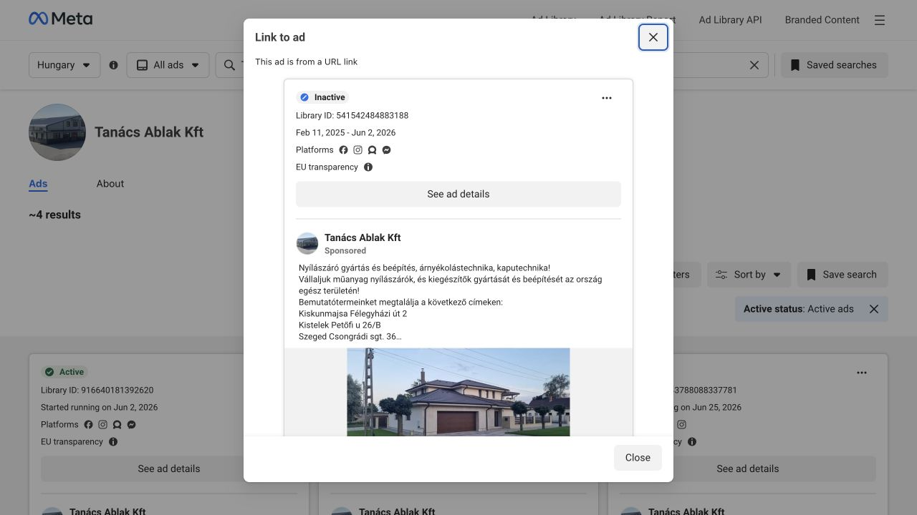Click Library ID: 916640181392620 text
This screenshot has width=917, height=515.
[x=97, y=391]
